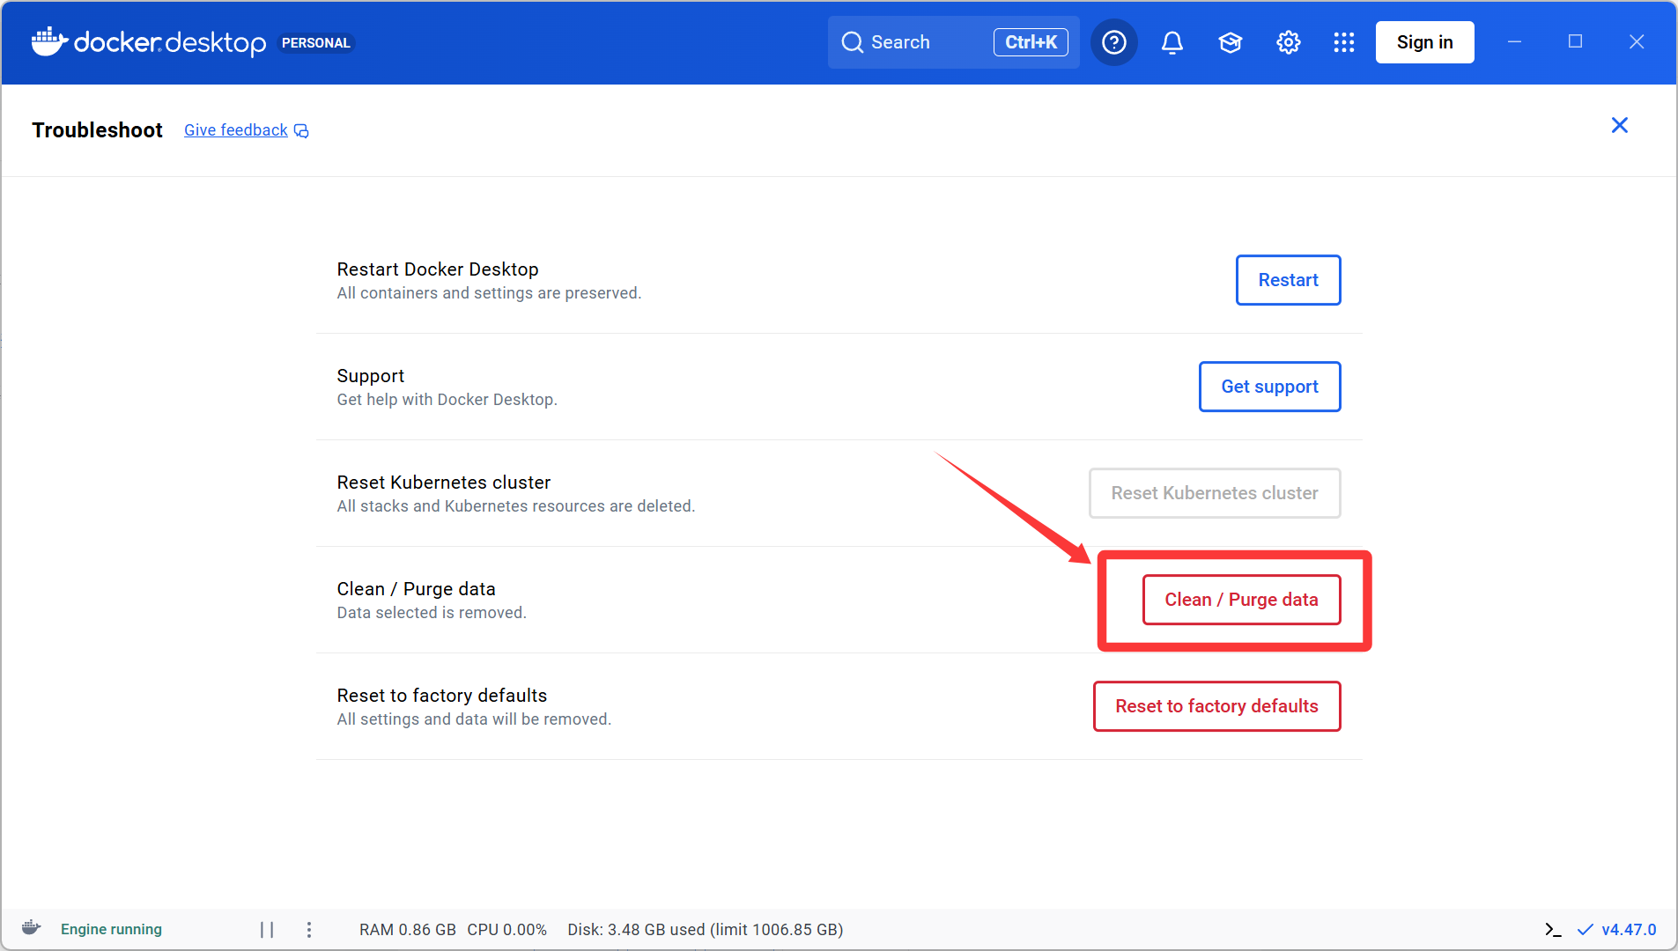Click the Disk: 3.48 GB used status entry
This screenshot has height=951, width=1678.
point(706,930)
